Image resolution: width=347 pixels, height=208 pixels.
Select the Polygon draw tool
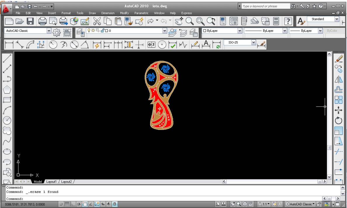click(x=7, y=90)
